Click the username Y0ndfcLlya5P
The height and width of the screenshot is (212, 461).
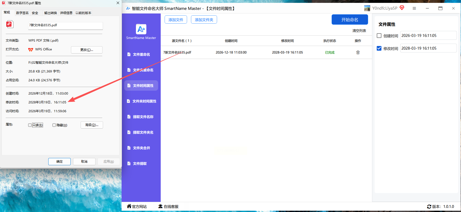click(385, 8)
